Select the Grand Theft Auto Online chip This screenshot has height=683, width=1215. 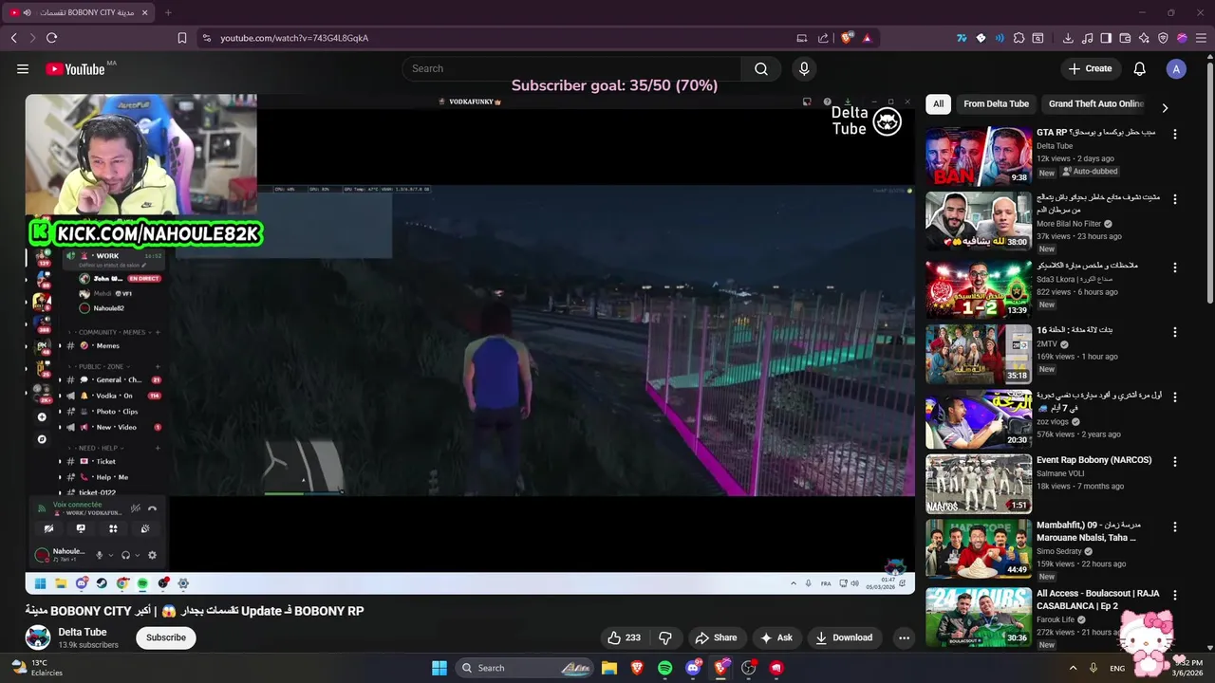coord(1095,103)
